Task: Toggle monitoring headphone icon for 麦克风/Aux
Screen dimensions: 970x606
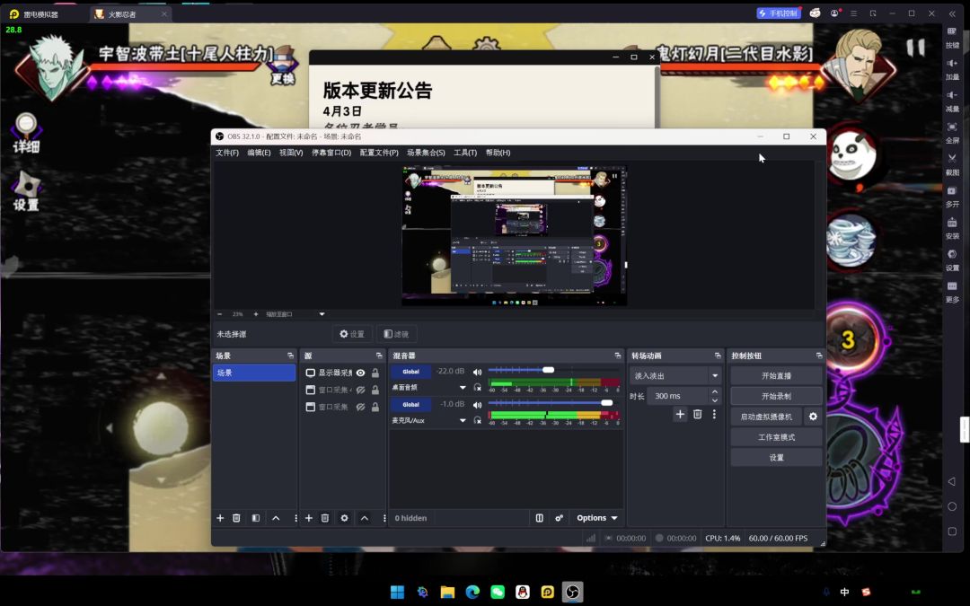Action: pyautogui.click(x=478, y=420)
